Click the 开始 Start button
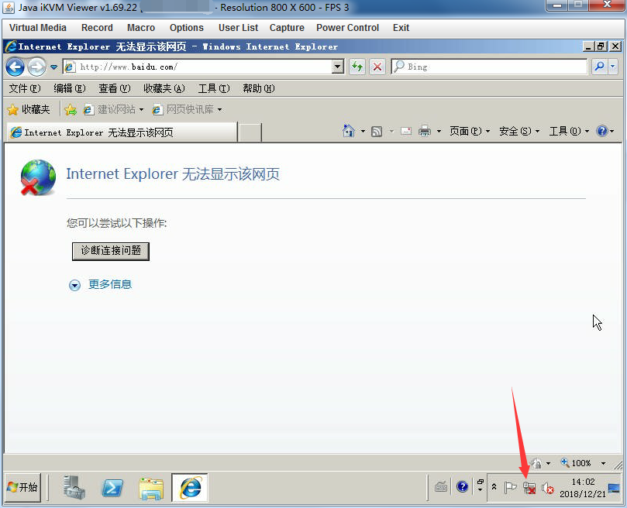Screen dimensions: 627x508 tap(22, 488)
